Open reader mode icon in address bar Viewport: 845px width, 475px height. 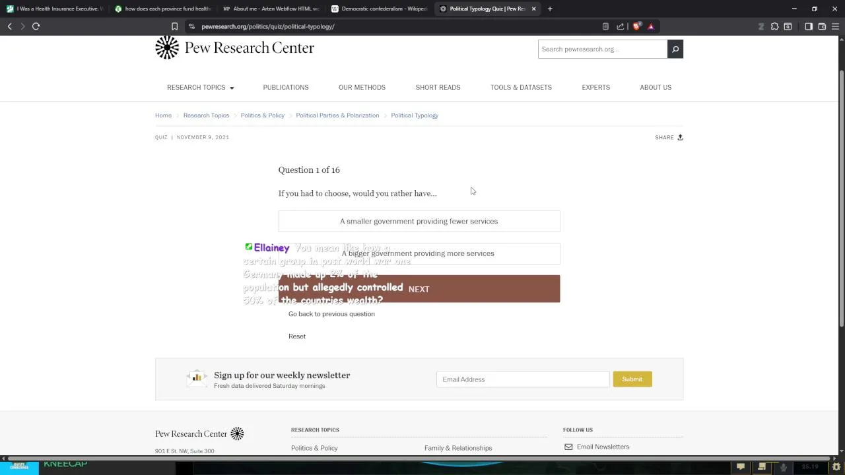[x=605, y=26]
